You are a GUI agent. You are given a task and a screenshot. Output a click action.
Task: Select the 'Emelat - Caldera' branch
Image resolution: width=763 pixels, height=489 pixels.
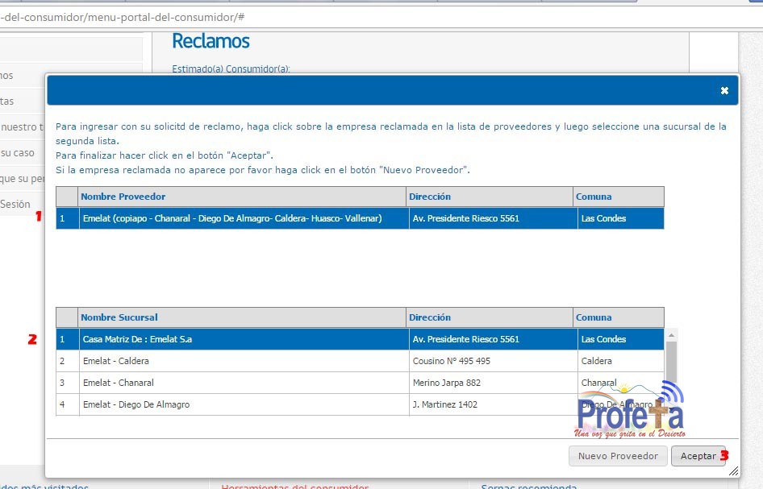coord(360,361)
